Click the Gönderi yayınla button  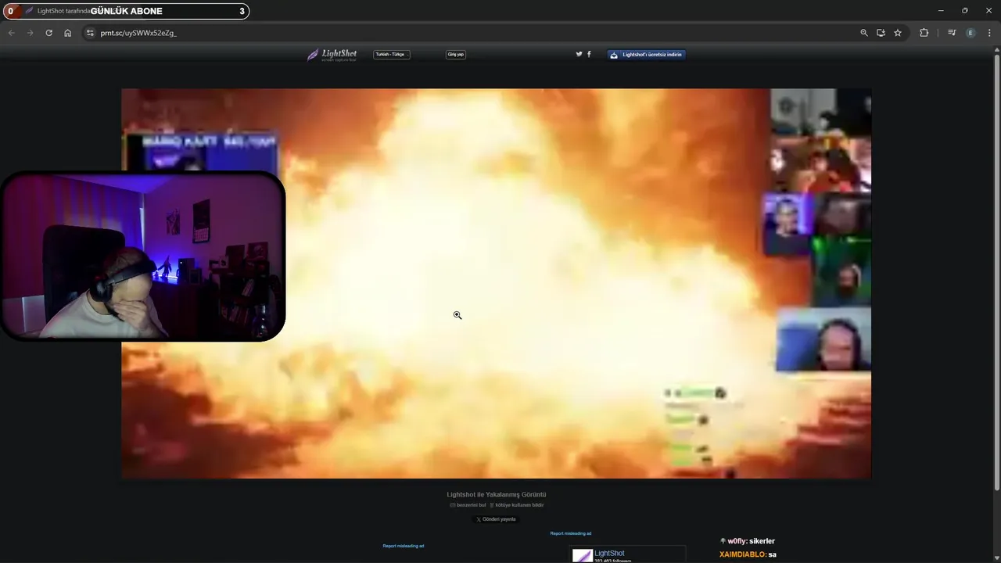(x=496, y=519)
